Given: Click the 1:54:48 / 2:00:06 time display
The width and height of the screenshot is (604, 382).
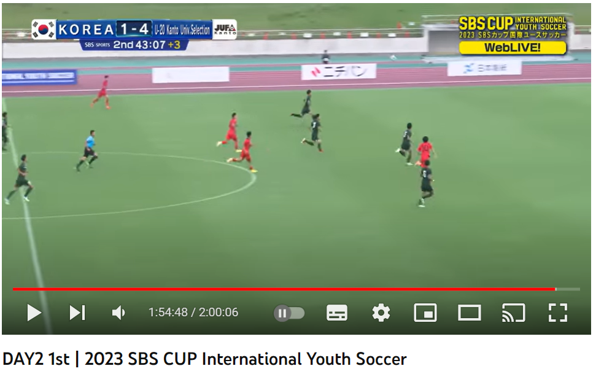Looking at the screenshot, I should pyautogui.click(x=193, y=312).
